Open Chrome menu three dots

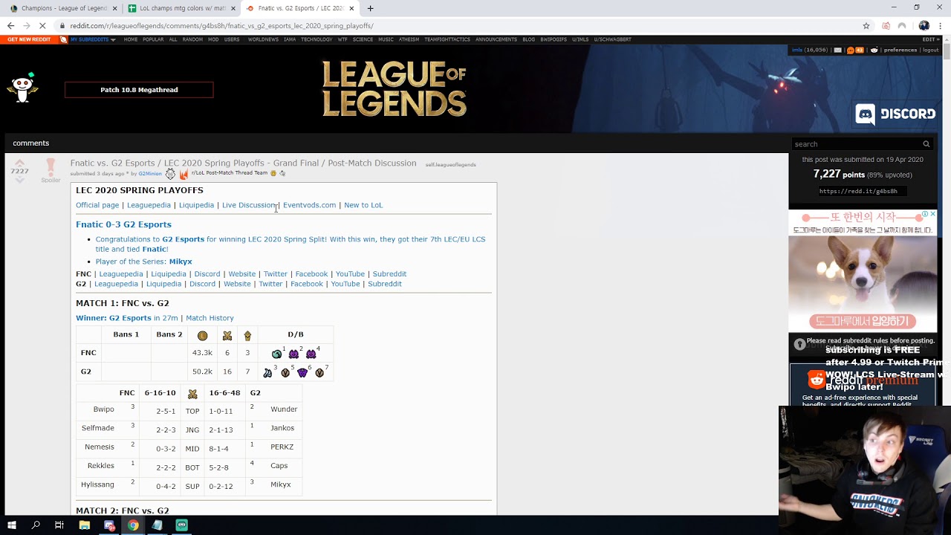point(941,25)
